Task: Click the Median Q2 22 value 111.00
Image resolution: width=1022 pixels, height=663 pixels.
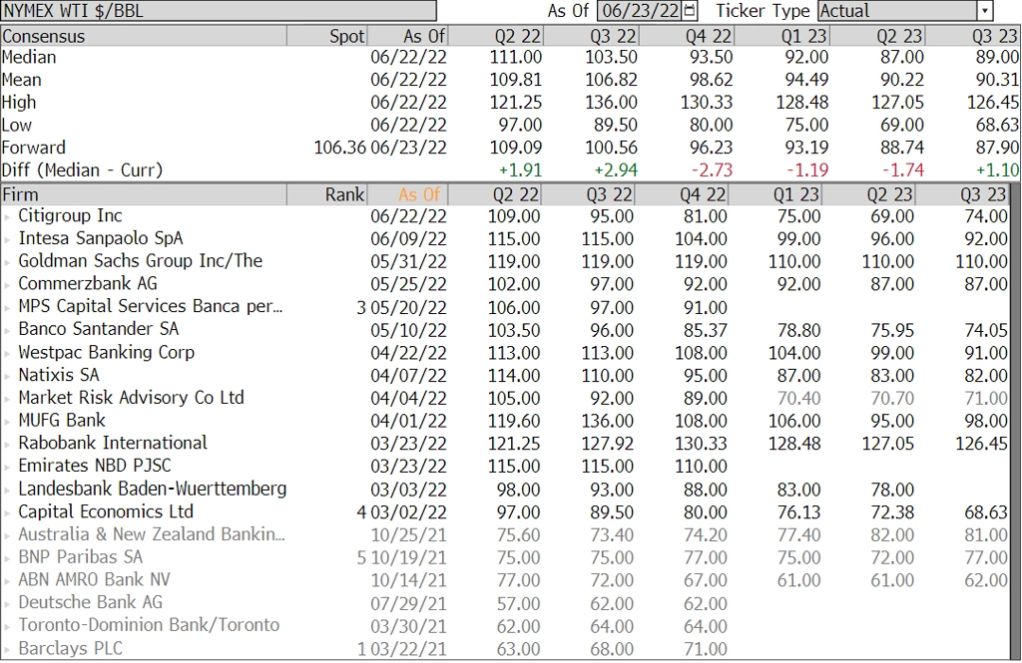Action: pos(516,57)
